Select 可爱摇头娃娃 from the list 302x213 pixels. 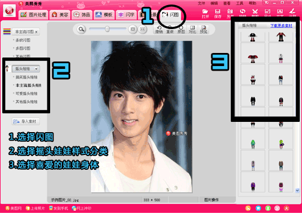26,93
